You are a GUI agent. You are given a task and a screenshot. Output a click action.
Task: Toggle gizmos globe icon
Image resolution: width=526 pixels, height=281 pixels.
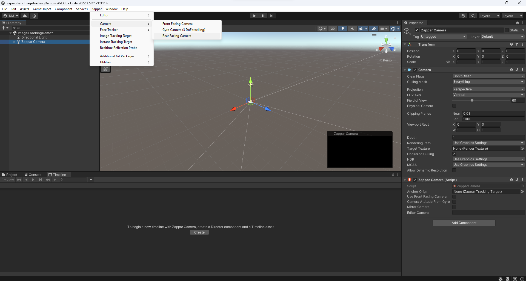click(393, 29)
